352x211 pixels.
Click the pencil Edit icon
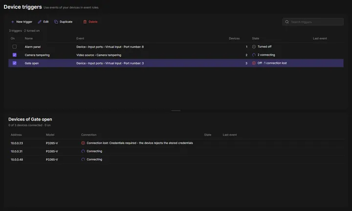click(x=40, y=22)
